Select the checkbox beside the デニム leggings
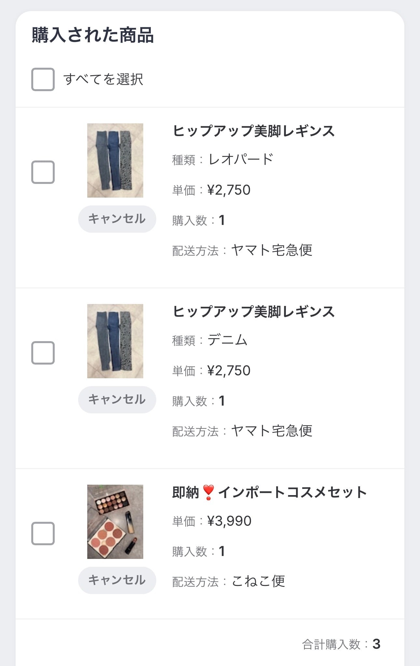 click(43, 353)
